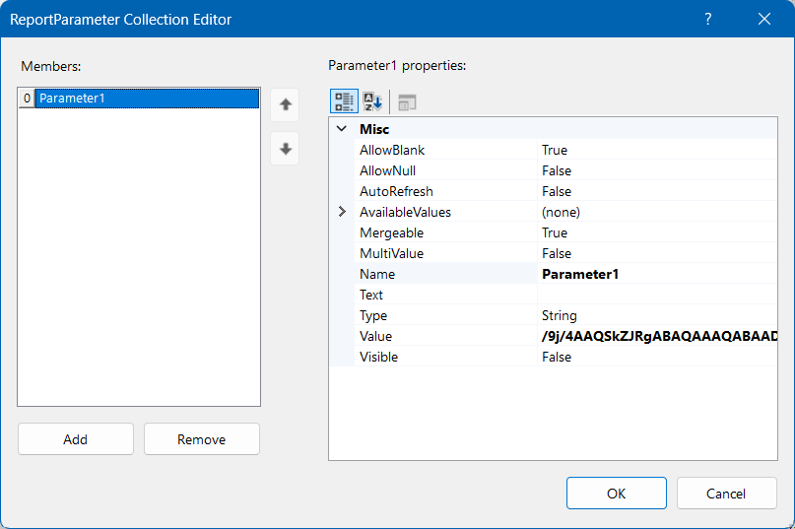Collapse the Misc category
Image resolution: width=795 pixels, height=529 pixels.
pyautogui.click(x=342, y=129)
